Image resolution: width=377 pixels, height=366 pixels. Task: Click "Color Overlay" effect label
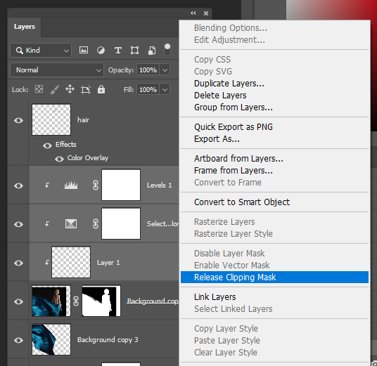pyautogui.click(x=88, y=158)
